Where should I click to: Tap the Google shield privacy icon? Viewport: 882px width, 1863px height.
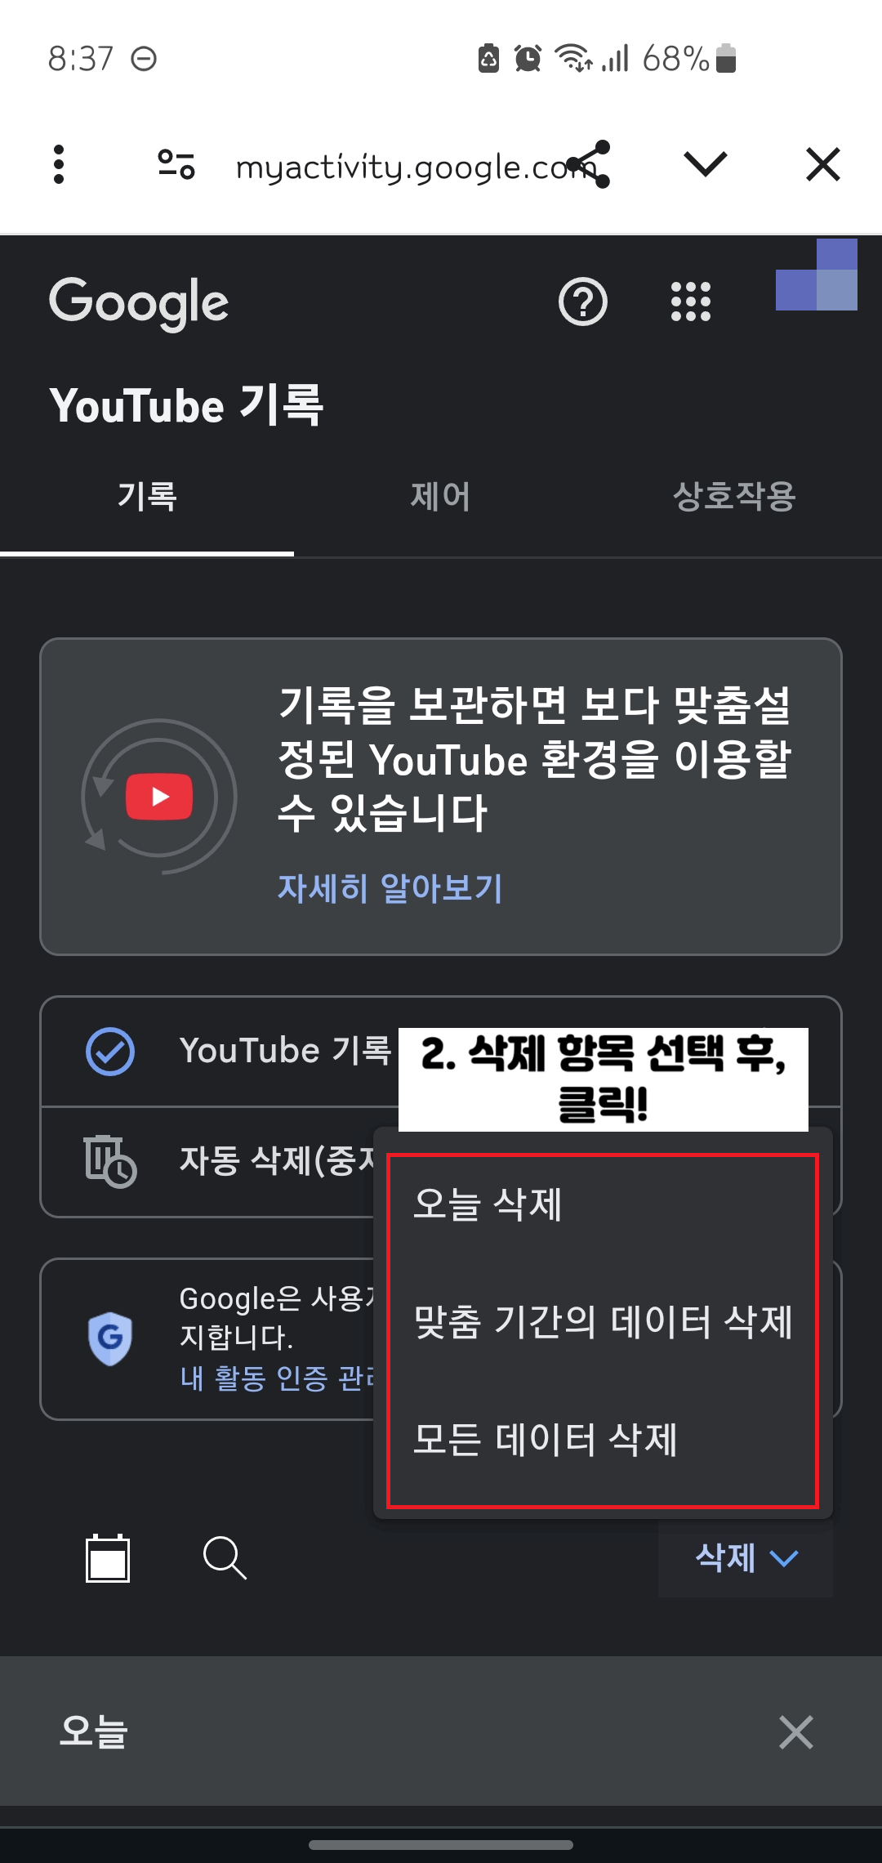110,1338
